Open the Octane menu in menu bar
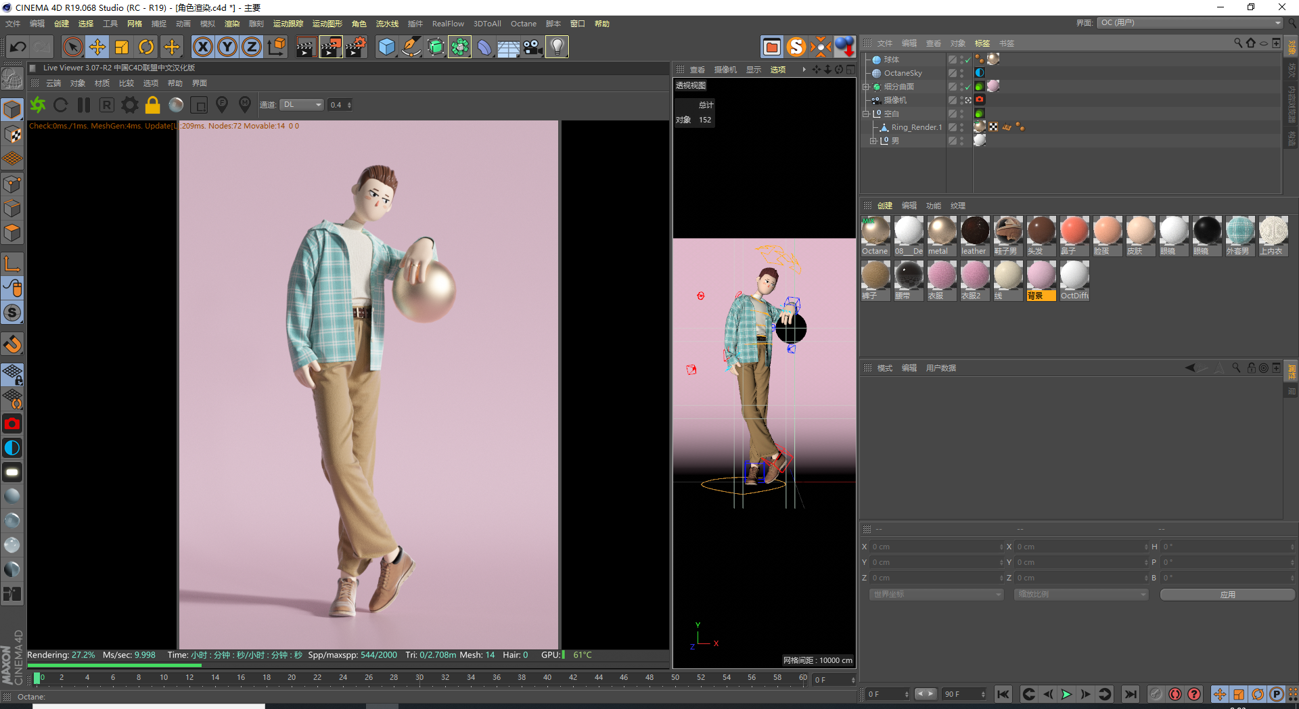 [523, 24]
